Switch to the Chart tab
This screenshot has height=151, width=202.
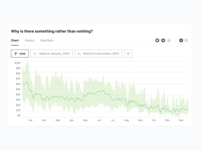click(15, 41)
